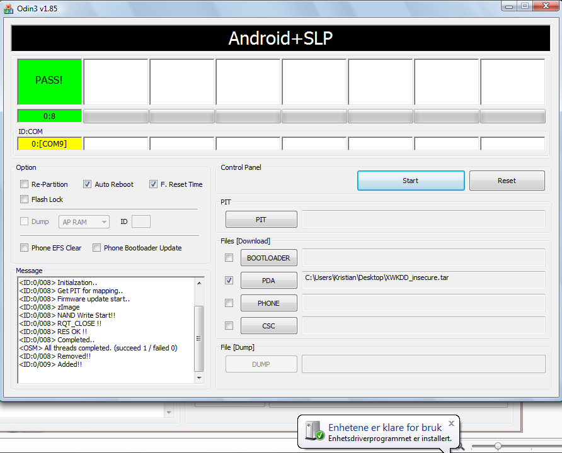Select log line '<ID:0/008> Completed..'

[x=57, y=340]
